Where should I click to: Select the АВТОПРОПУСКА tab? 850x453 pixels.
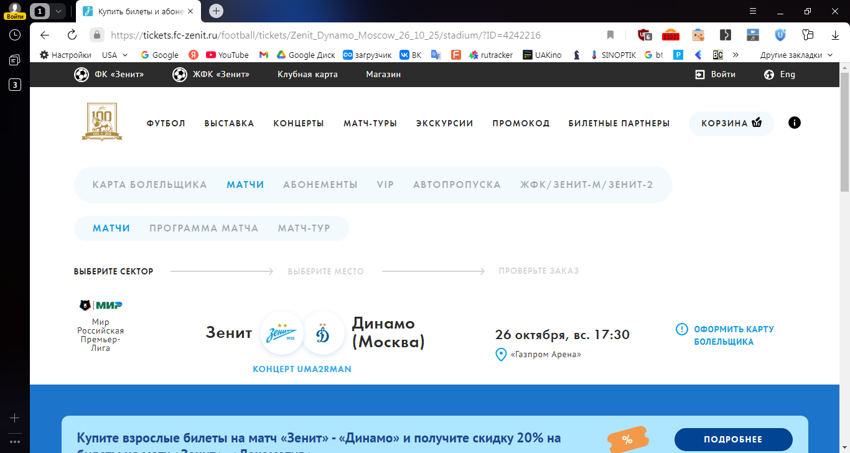[x=457, y=185]
